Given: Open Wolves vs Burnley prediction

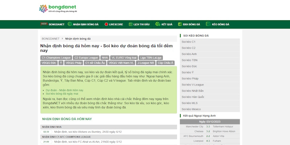Looking at the screenshot, I should coord(88,132).
